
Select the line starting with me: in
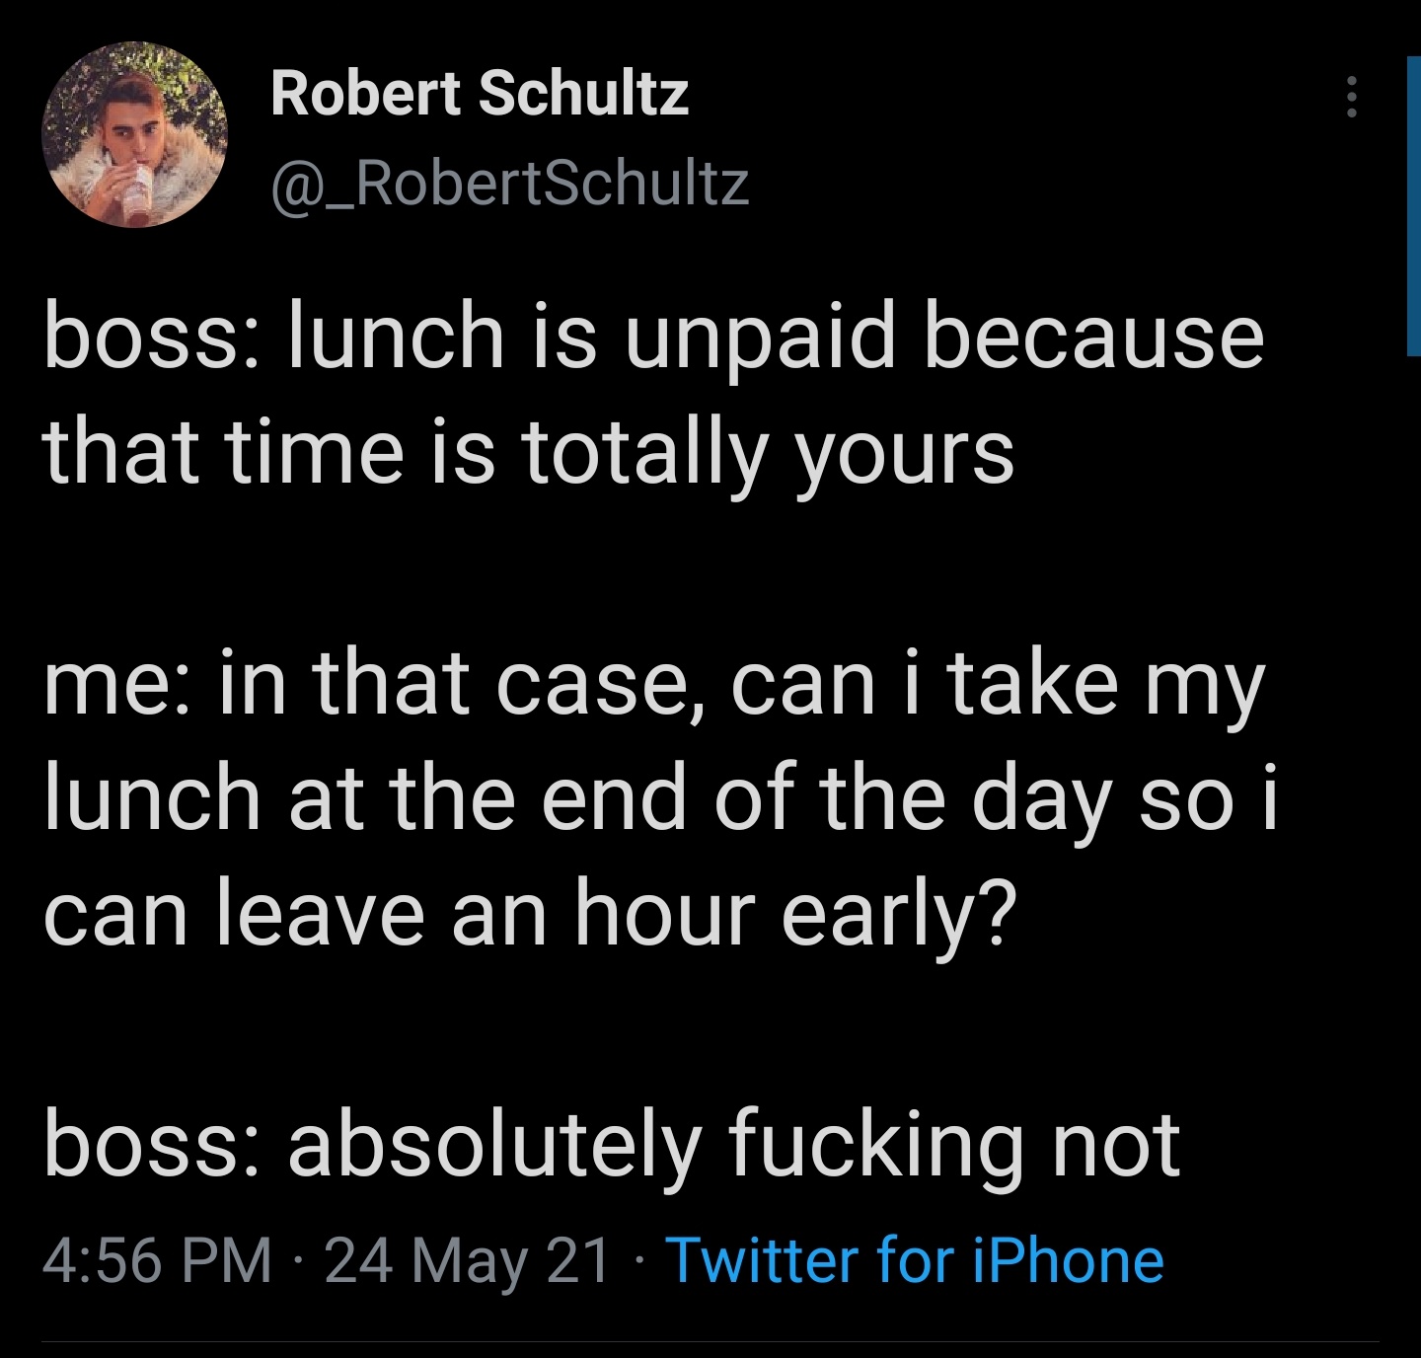pos(651,693)
